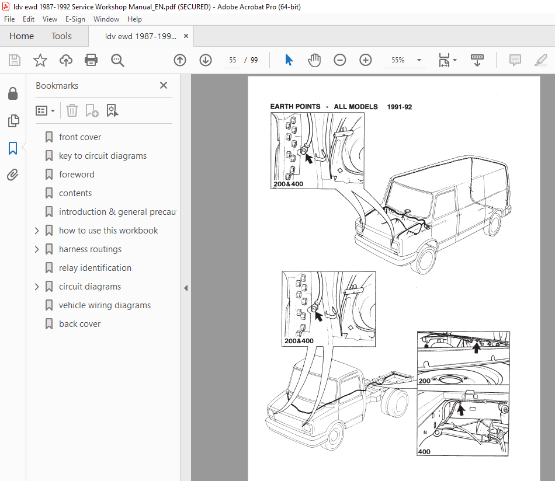Screen dimensions: 555x481
Task: Expand the 'how to use this workbook' bookmark
Action: (37, 231)
